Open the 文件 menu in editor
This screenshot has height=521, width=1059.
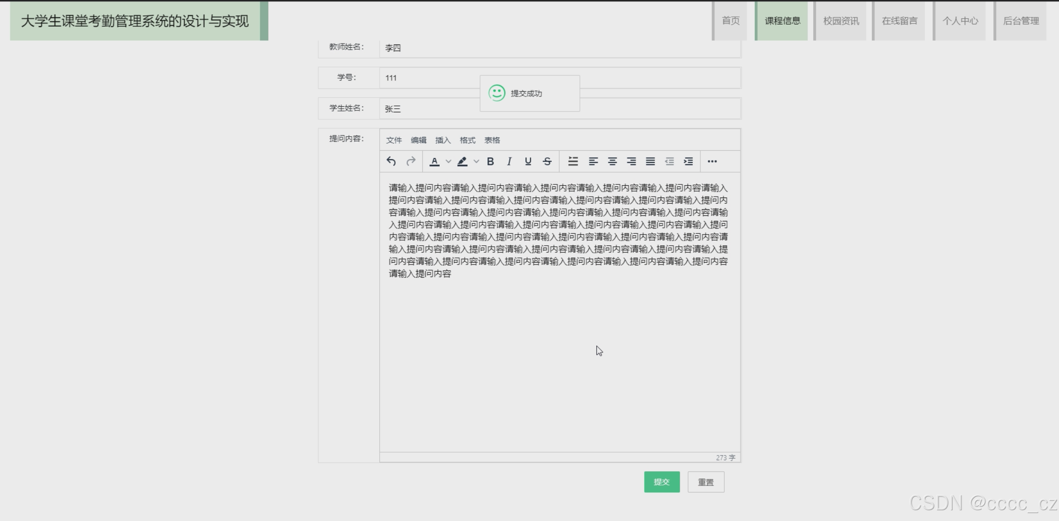(x=394, y=140)
